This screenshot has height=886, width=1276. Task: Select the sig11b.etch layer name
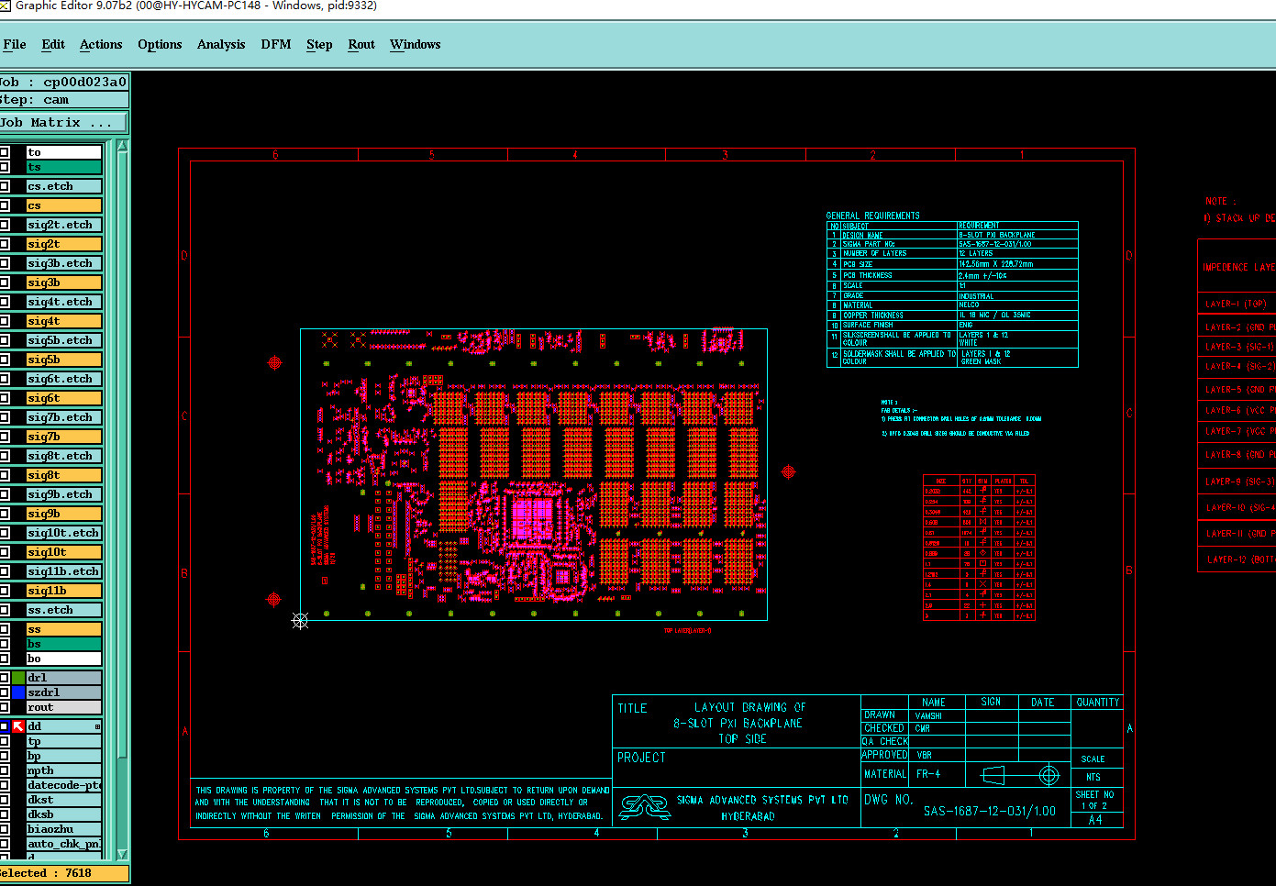pos(64,571)
